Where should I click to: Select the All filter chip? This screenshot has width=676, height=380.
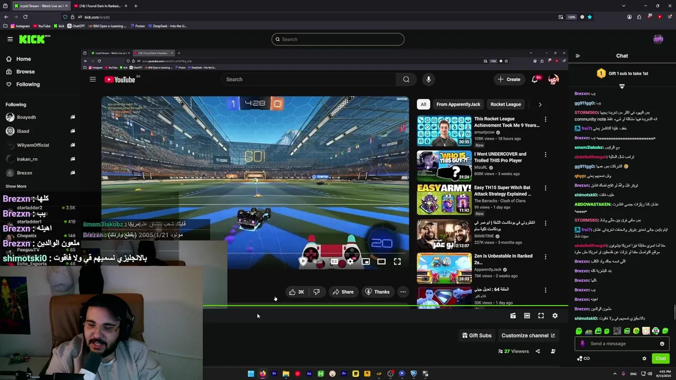423,104
